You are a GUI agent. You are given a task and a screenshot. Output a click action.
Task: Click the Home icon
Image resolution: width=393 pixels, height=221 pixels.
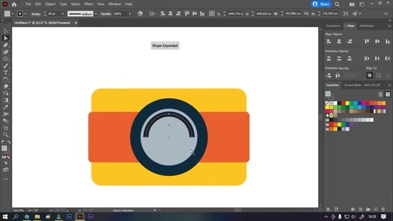click(14, 4)
